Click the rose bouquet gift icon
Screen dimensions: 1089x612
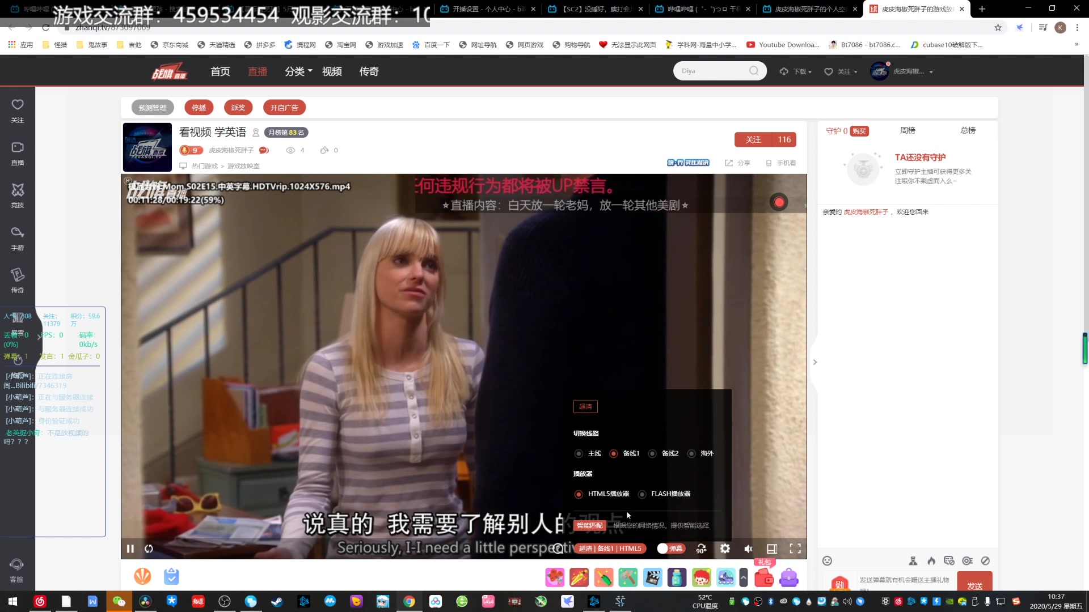click(555, 577)
